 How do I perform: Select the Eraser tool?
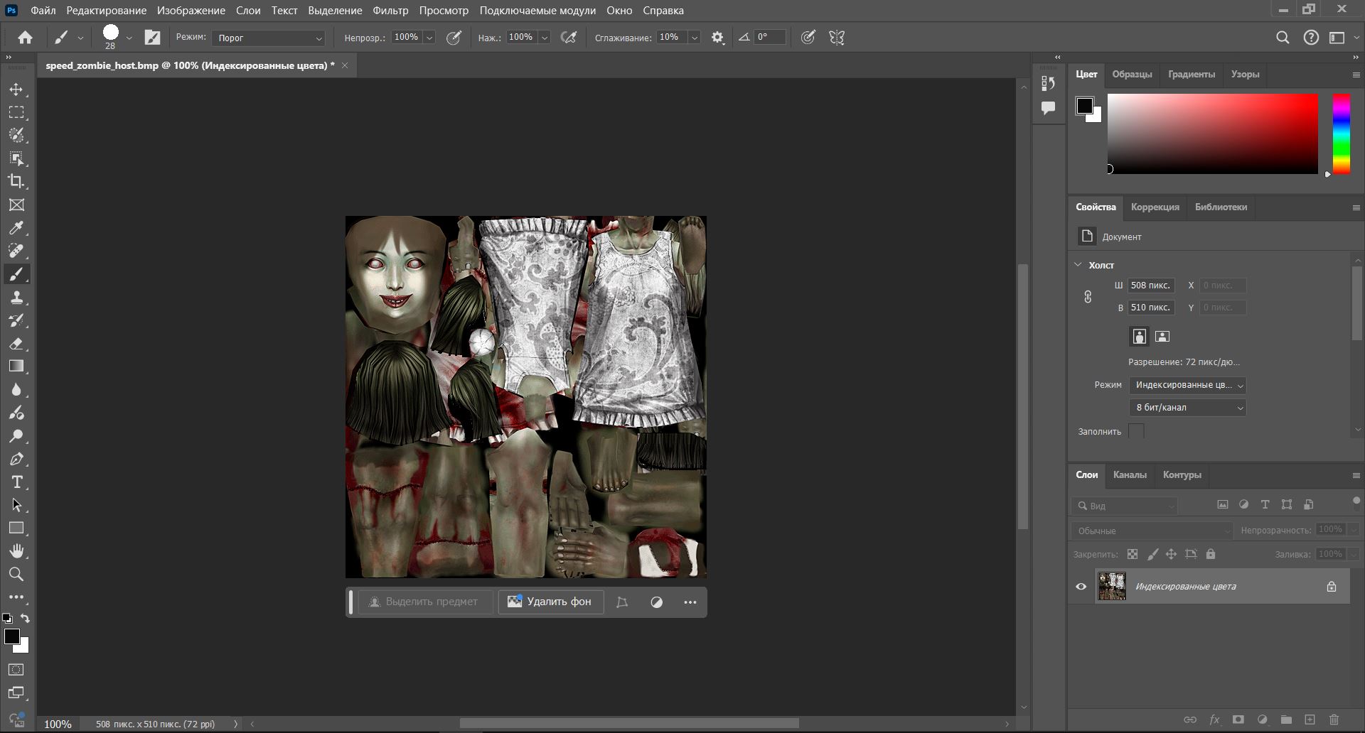[16, 344]
